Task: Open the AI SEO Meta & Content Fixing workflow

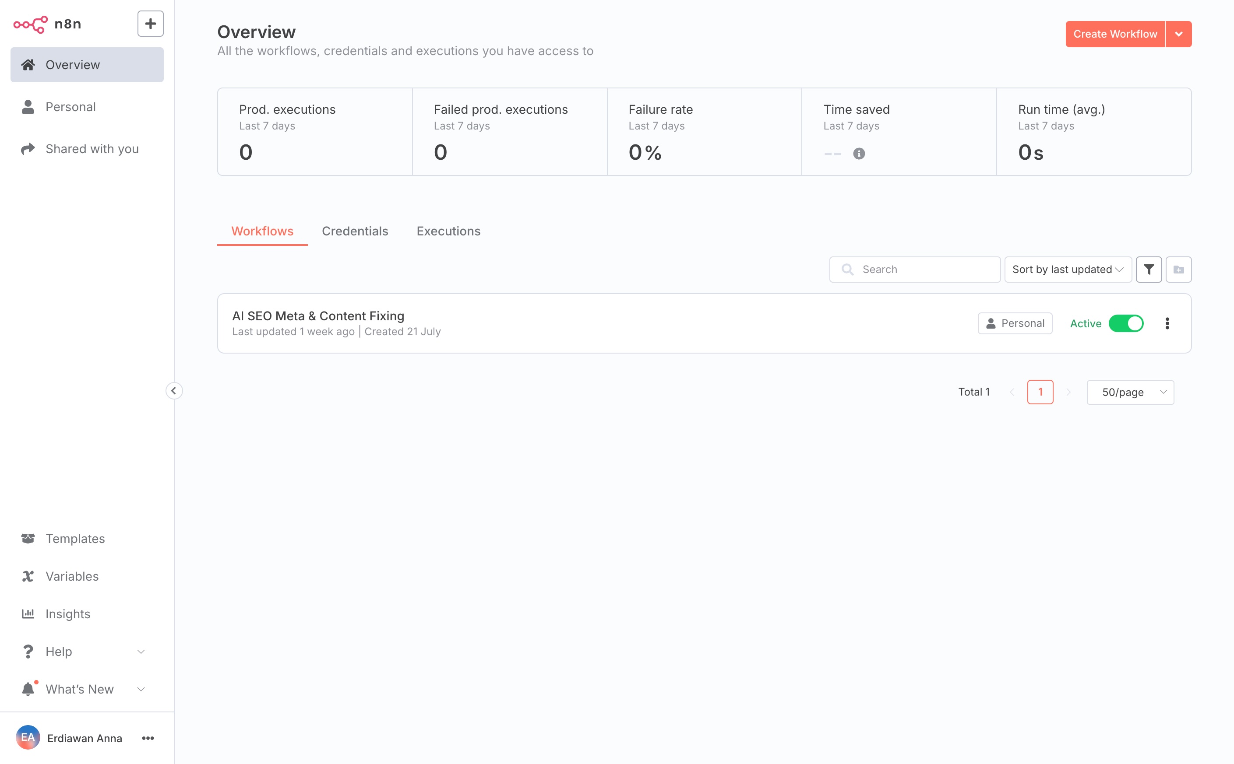Action: 318,316
